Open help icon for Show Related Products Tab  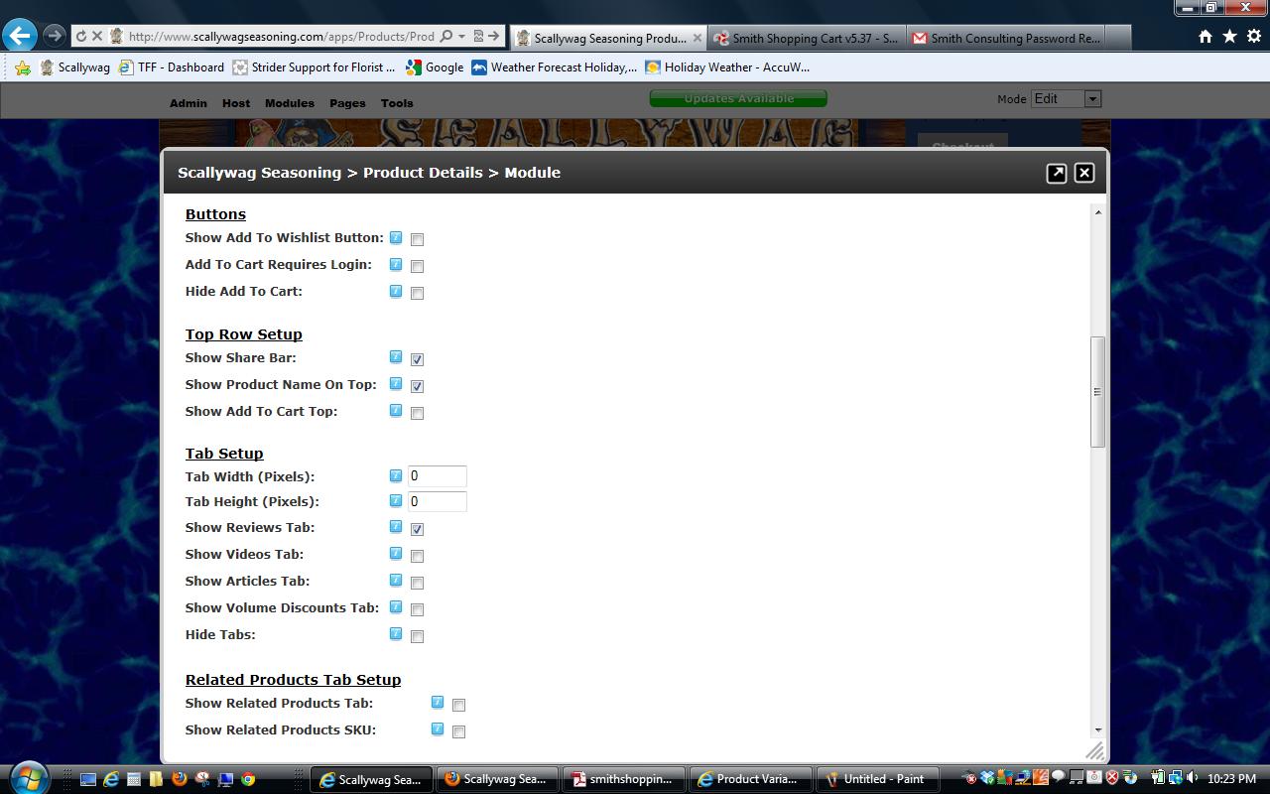(x=438, y=702)
